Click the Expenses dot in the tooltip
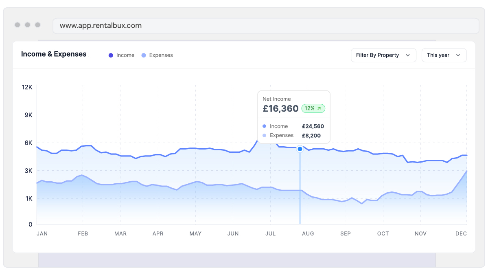Screen dimensions: 488x275 tap(265, 135)
